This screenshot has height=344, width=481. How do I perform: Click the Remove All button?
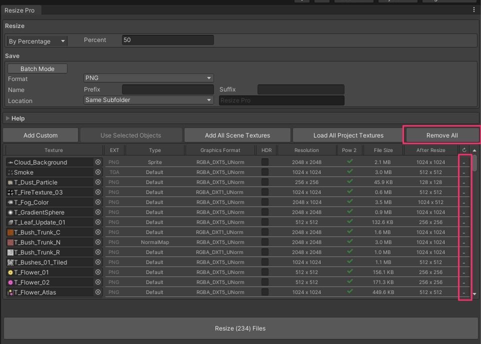[442, 135]
